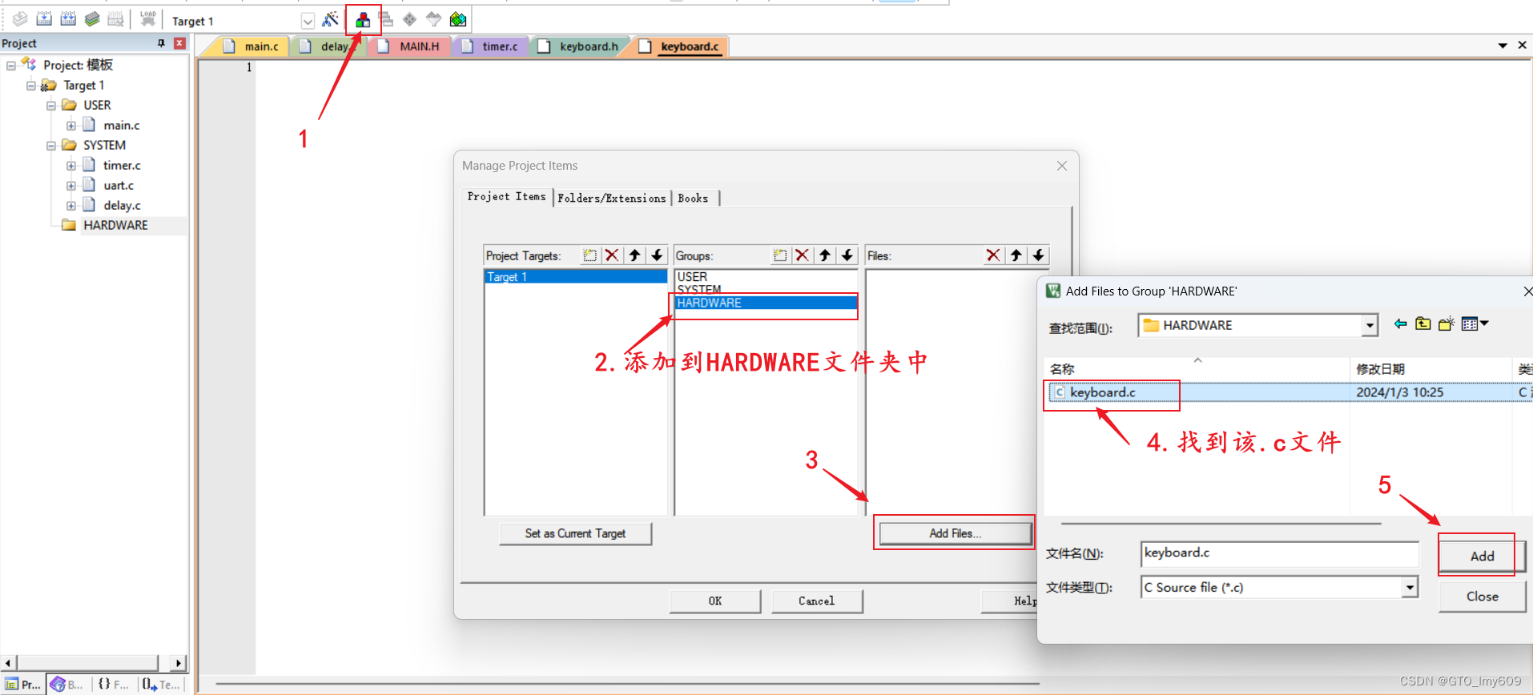Image resolution: width=1533 pixels, height=695 pixels.
Task: Switch to the main.c editor tab
Action: (x=251, y=46)
